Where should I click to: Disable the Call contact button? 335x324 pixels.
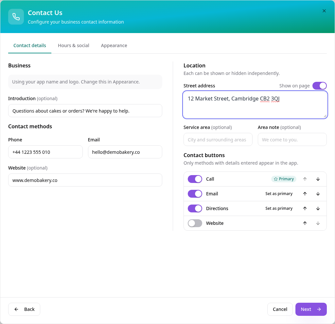[195, 179]
